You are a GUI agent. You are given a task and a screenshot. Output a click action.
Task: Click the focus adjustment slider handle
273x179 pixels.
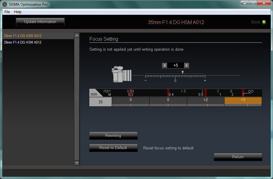(183, 72)
